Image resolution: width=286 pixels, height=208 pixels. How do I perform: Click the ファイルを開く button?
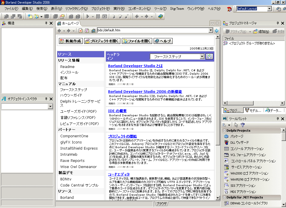[x=137, y=41]
